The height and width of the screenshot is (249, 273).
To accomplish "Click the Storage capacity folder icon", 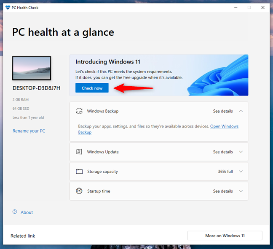I will 79,172.
